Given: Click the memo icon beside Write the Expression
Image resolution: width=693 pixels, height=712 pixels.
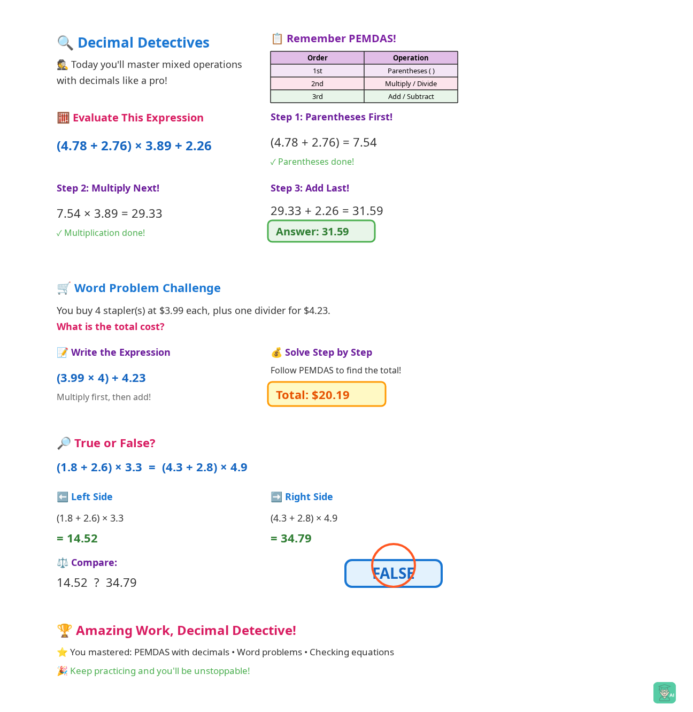Looking at the screenshot, I should pyautogui.click(x=63, y=352).
